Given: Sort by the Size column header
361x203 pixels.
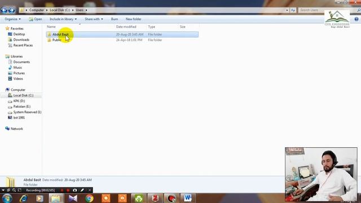Looking at the screenshot, I should pos(183,27).
